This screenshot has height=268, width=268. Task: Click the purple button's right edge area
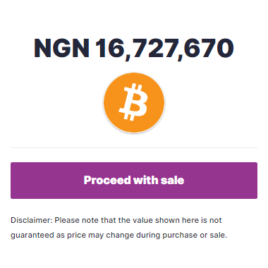pyautogui.click(x=250, y=181)
